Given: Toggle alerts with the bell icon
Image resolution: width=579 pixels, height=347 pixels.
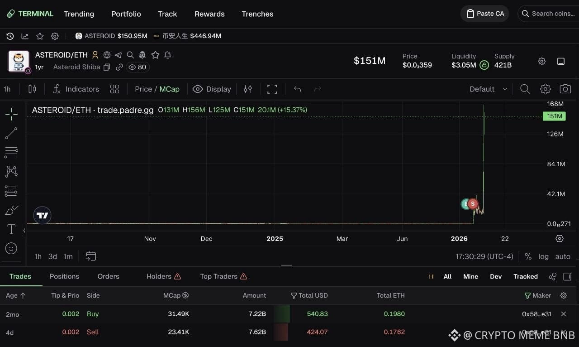Looking at the screenshot, I should pos(167,55).
